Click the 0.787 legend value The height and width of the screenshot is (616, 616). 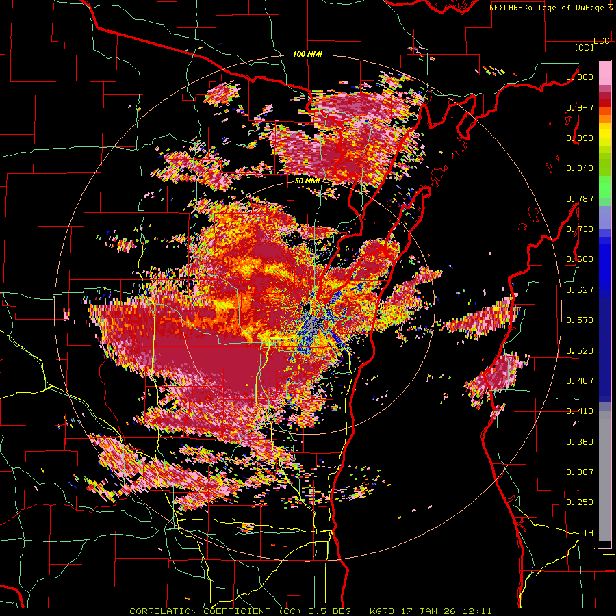click(x=580, y=198)
